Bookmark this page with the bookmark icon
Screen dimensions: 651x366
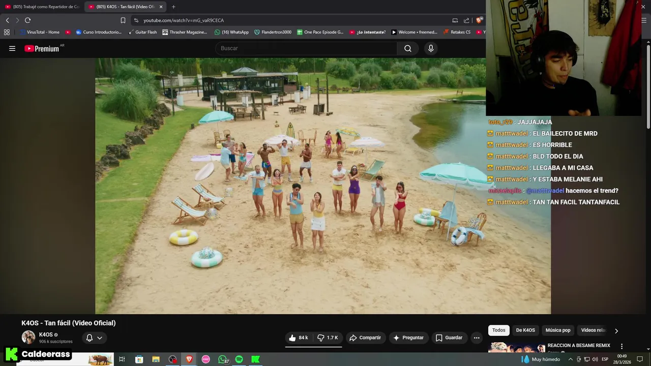point(123,20)
